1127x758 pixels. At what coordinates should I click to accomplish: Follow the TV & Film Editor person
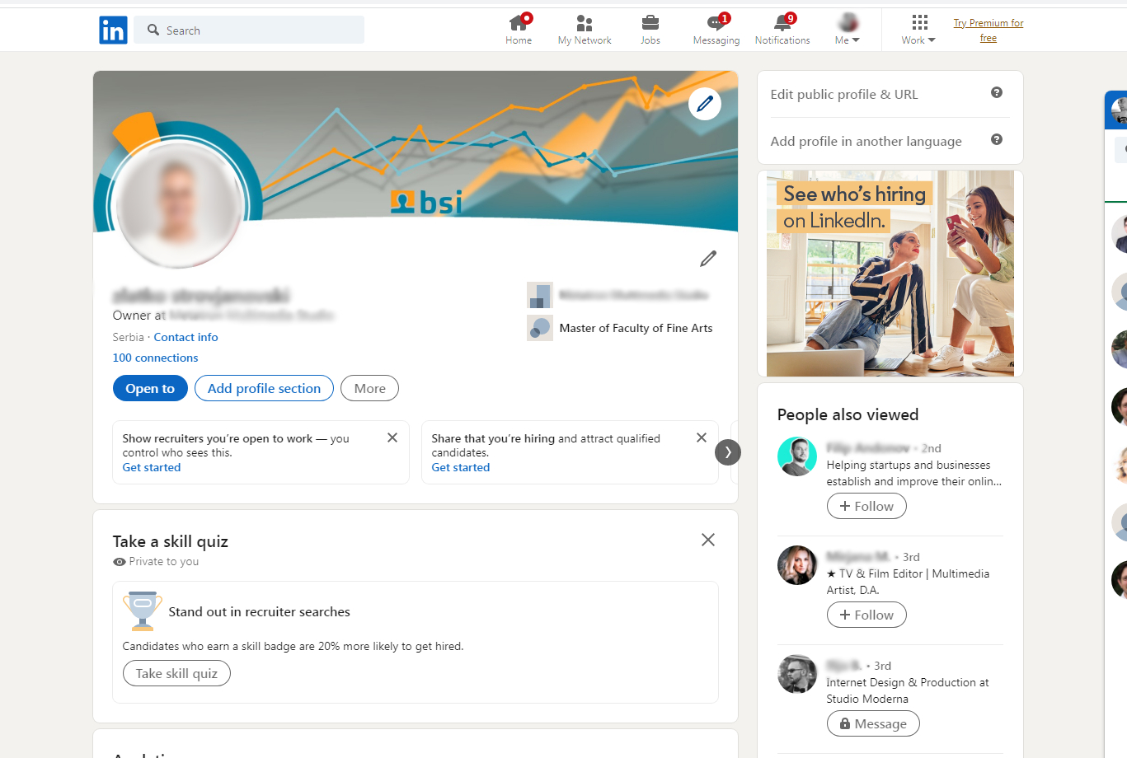(x=866, y=615)
